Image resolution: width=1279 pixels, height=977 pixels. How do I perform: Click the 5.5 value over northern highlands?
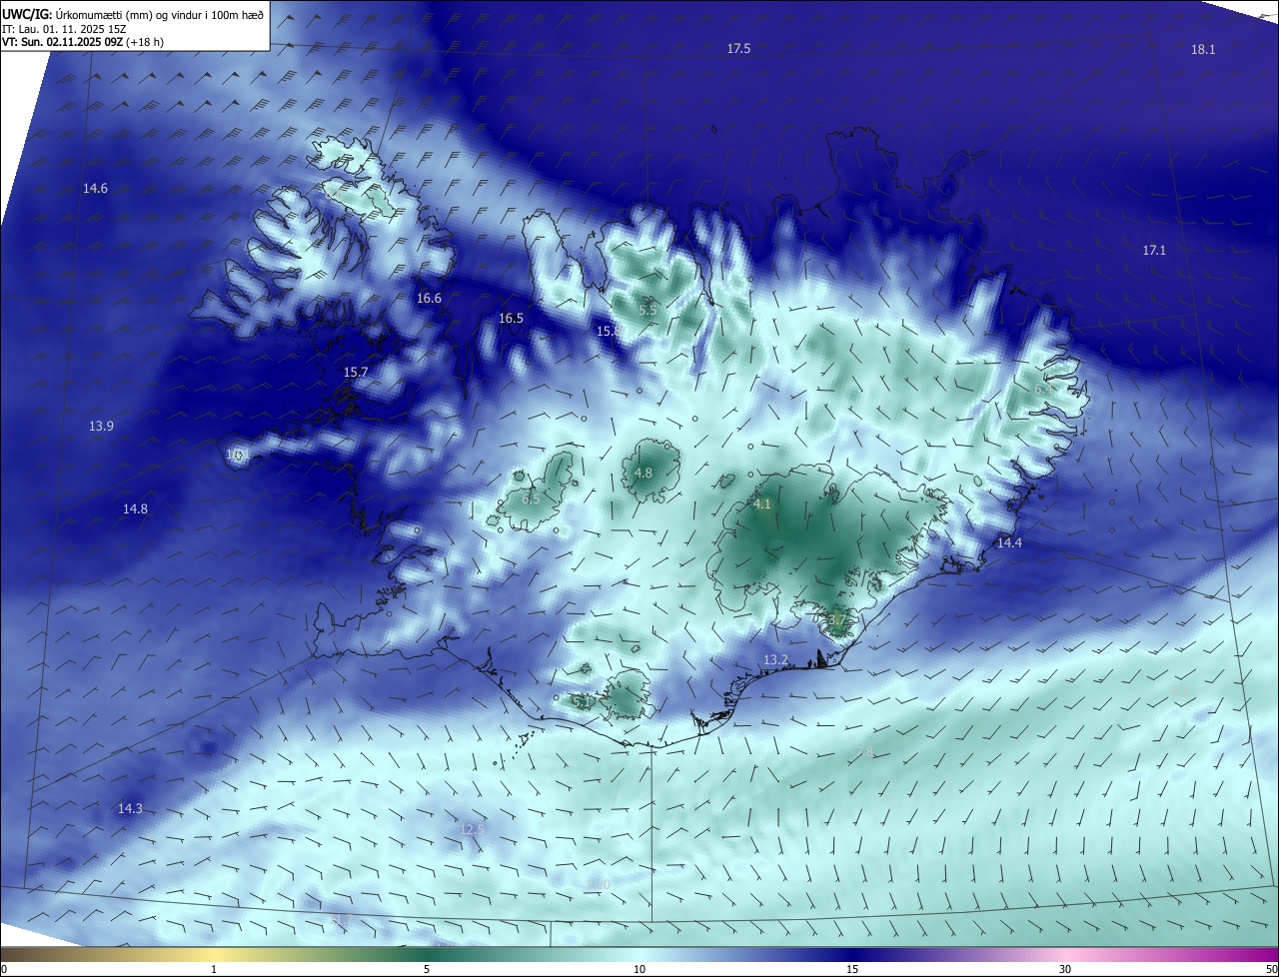pos(647,311)
